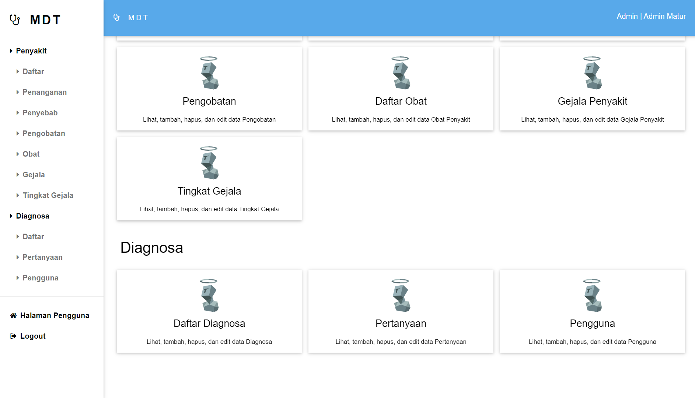Screen dimensions: 695x398
Task: Click the Pengobatan card figure icon
Action: (x=209, y=73)
